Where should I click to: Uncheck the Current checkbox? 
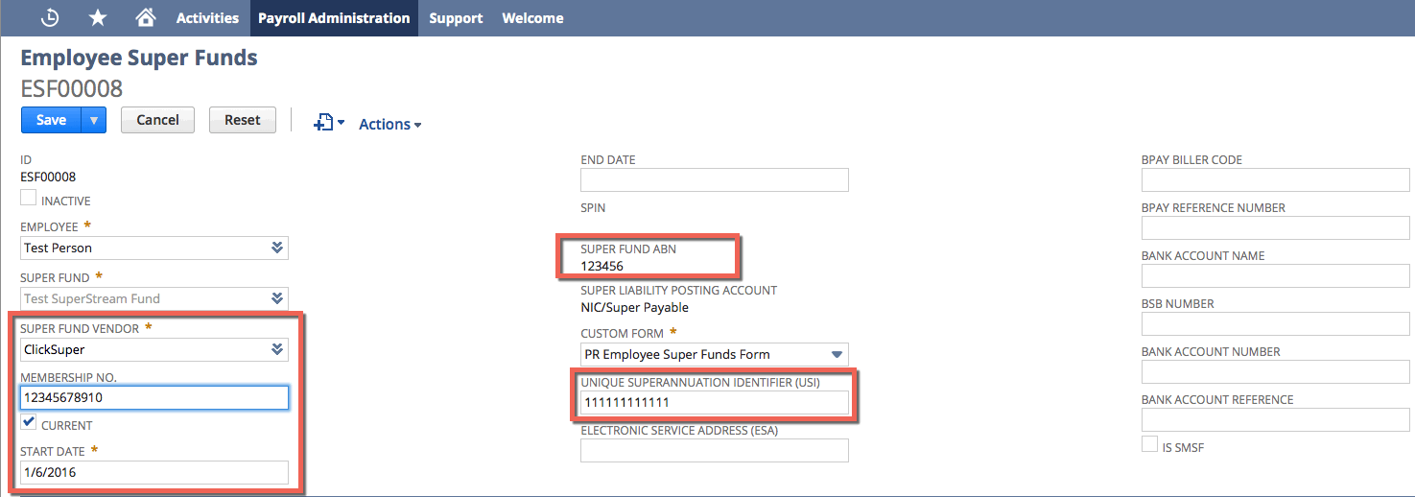click(29, 422)
